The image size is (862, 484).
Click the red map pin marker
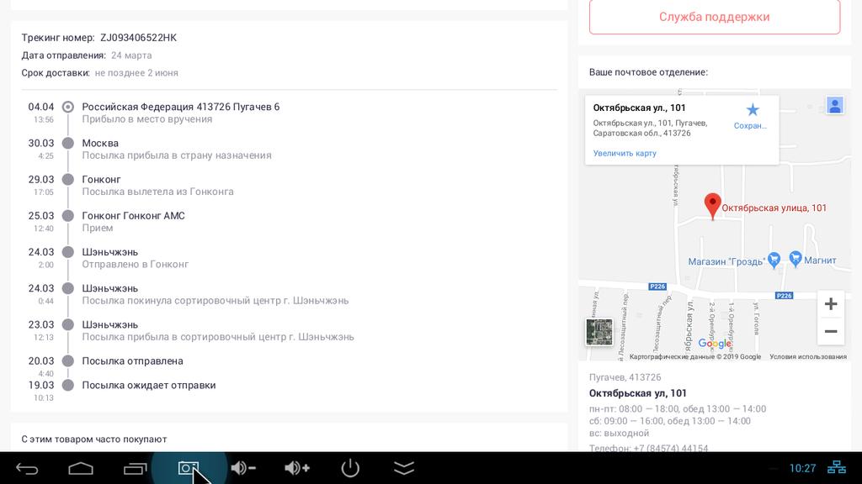712,205
